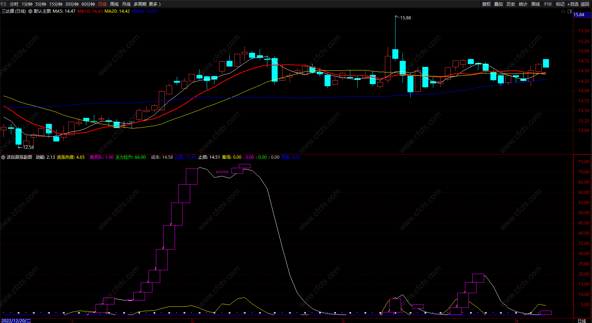Click the MA20: 14.42 label
The image size is (592, 323).
[x=117, y=11]
